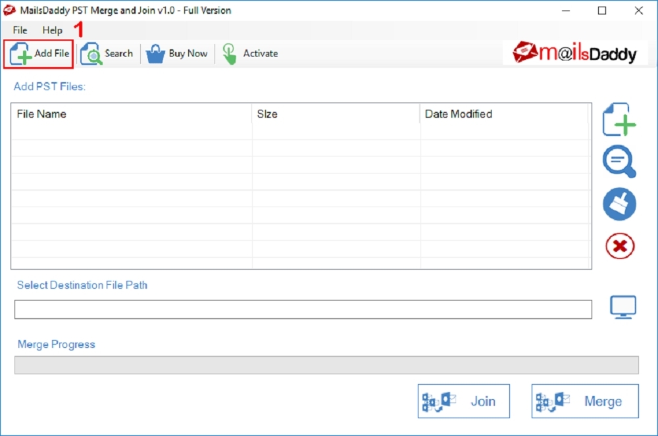The height and width of the screenshot is (436, 658).
Task: Click the broom clear-list icon
Action: [x=619, y=205]
